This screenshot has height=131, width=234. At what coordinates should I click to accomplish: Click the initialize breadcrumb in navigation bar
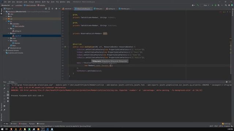tap(41, 5)
